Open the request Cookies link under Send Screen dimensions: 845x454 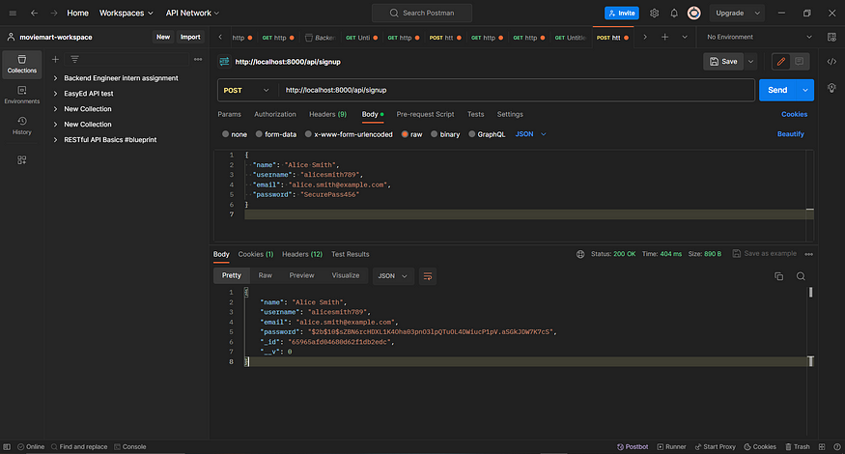(795, 114)
